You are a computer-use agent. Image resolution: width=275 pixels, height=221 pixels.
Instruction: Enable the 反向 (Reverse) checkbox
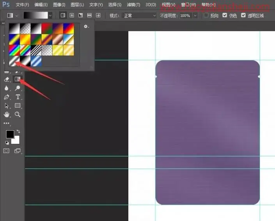206,15
